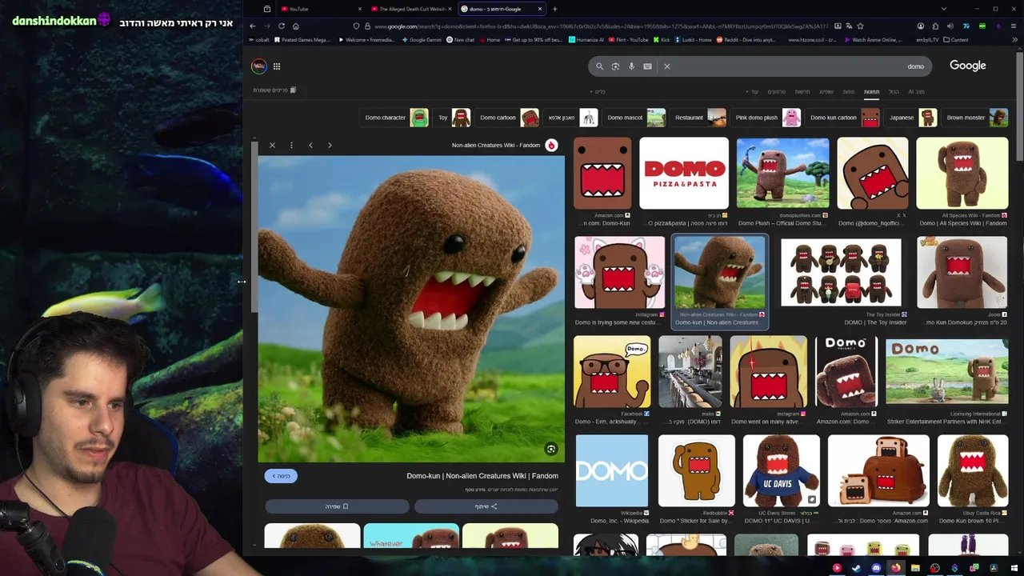Open the DOMO Pizza & Pasta image result
The height and width of the screenshot is (576, 1024).
[684, 173]
